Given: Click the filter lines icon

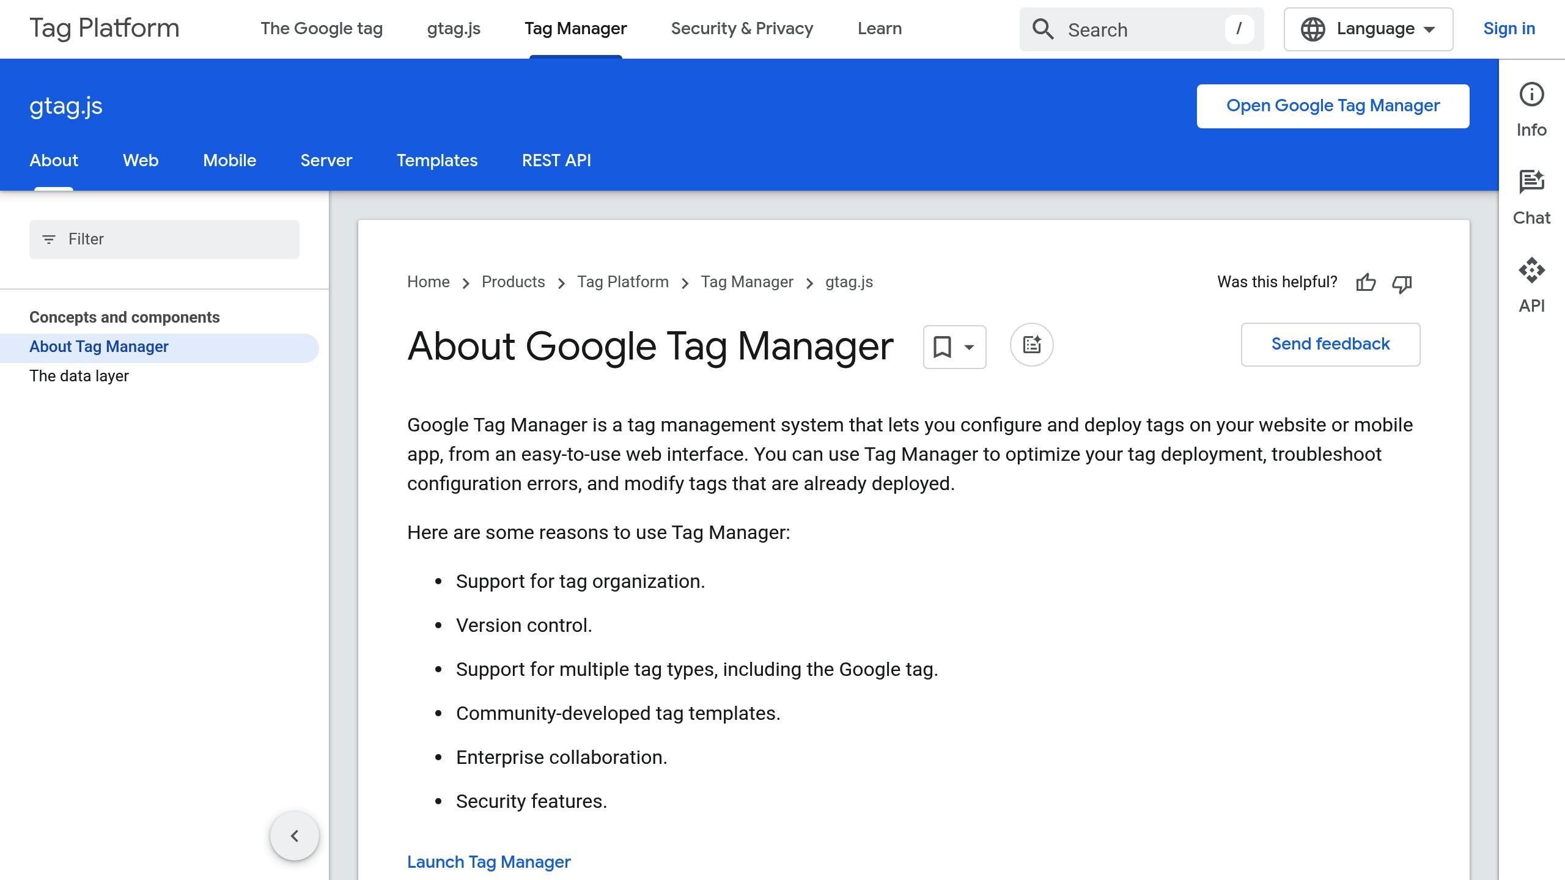Looking at the screenshot, I should point(49,240).
